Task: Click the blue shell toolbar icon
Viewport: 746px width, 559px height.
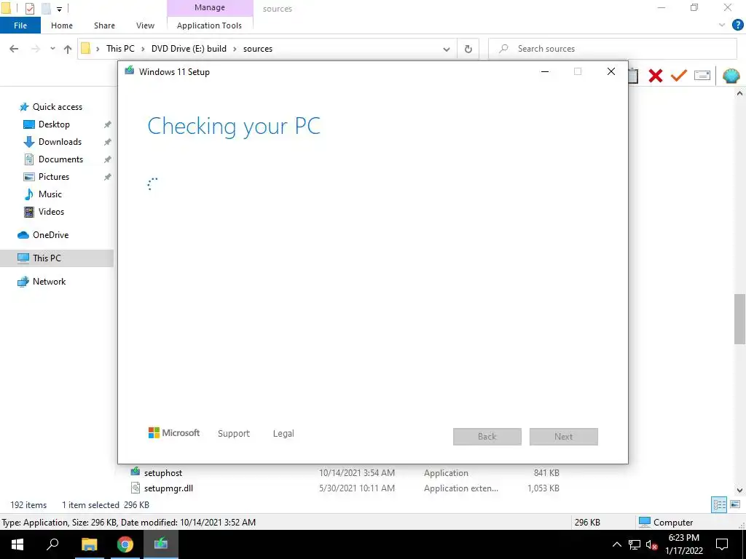Action: (731, 76)
